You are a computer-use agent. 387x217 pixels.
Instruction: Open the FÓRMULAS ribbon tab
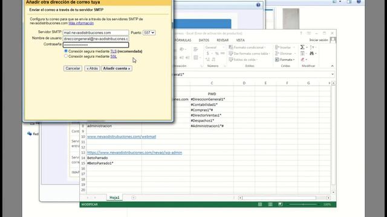(x=183, y=40)
